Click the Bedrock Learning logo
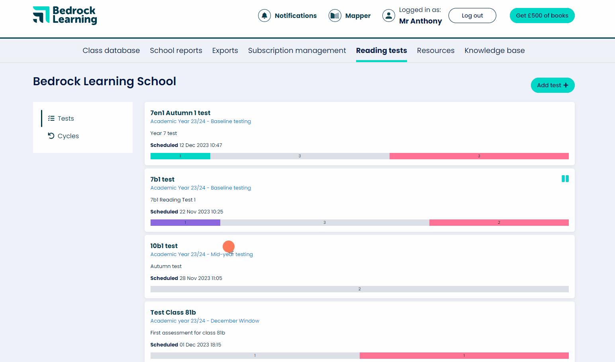615x362 pixels. tap(65, 16)
